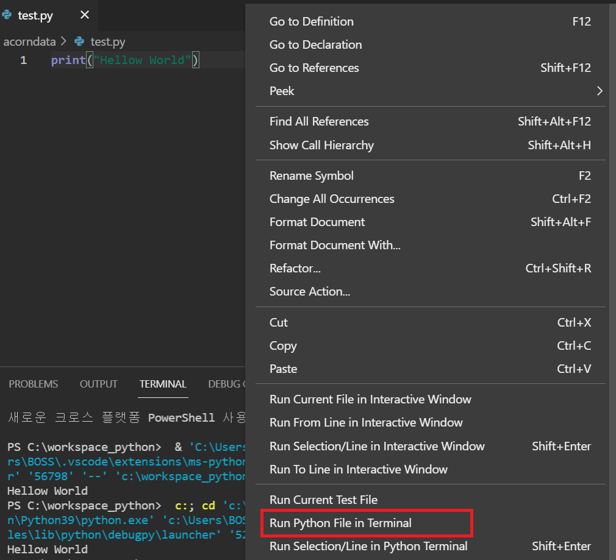
Task: Select Rename Symbol
Action: point(311,175)
